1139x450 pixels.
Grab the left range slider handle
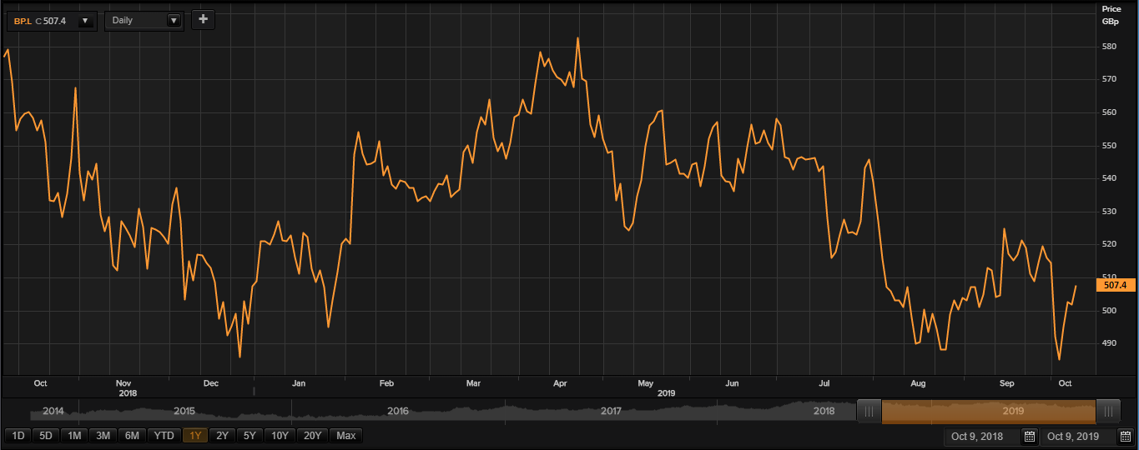pyautogui.click(x=869, y=411)
